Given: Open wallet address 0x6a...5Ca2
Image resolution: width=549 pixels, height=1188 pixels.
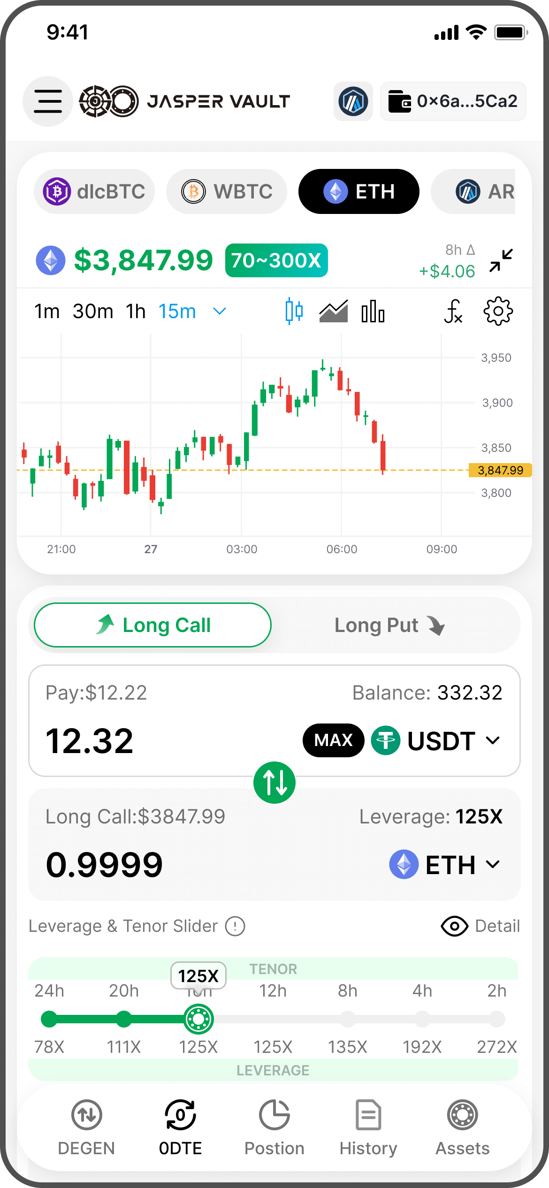Looking at the screenshot, I should point(453,101).
